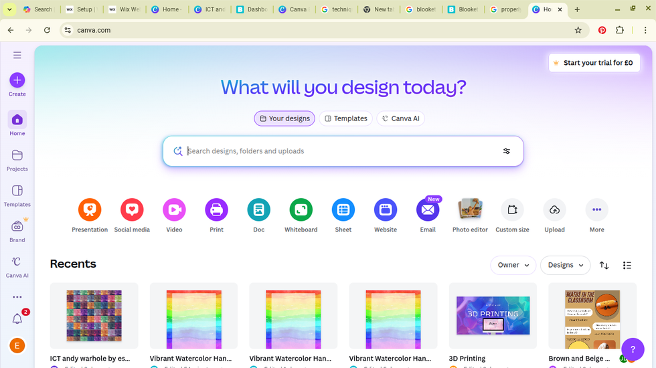This screenshot has width=656, height=368.
Task: Select Canva AI search tab
Action: click(x=400, y=118)
